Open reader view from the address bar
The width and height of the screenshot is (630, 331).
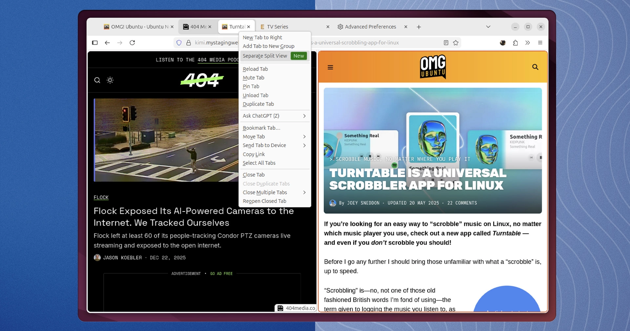446,43
